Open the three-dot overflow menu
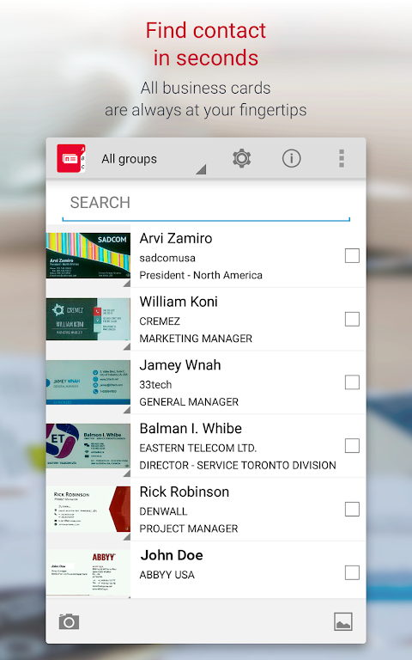This screenshot has height=660, width=412. 342,158
